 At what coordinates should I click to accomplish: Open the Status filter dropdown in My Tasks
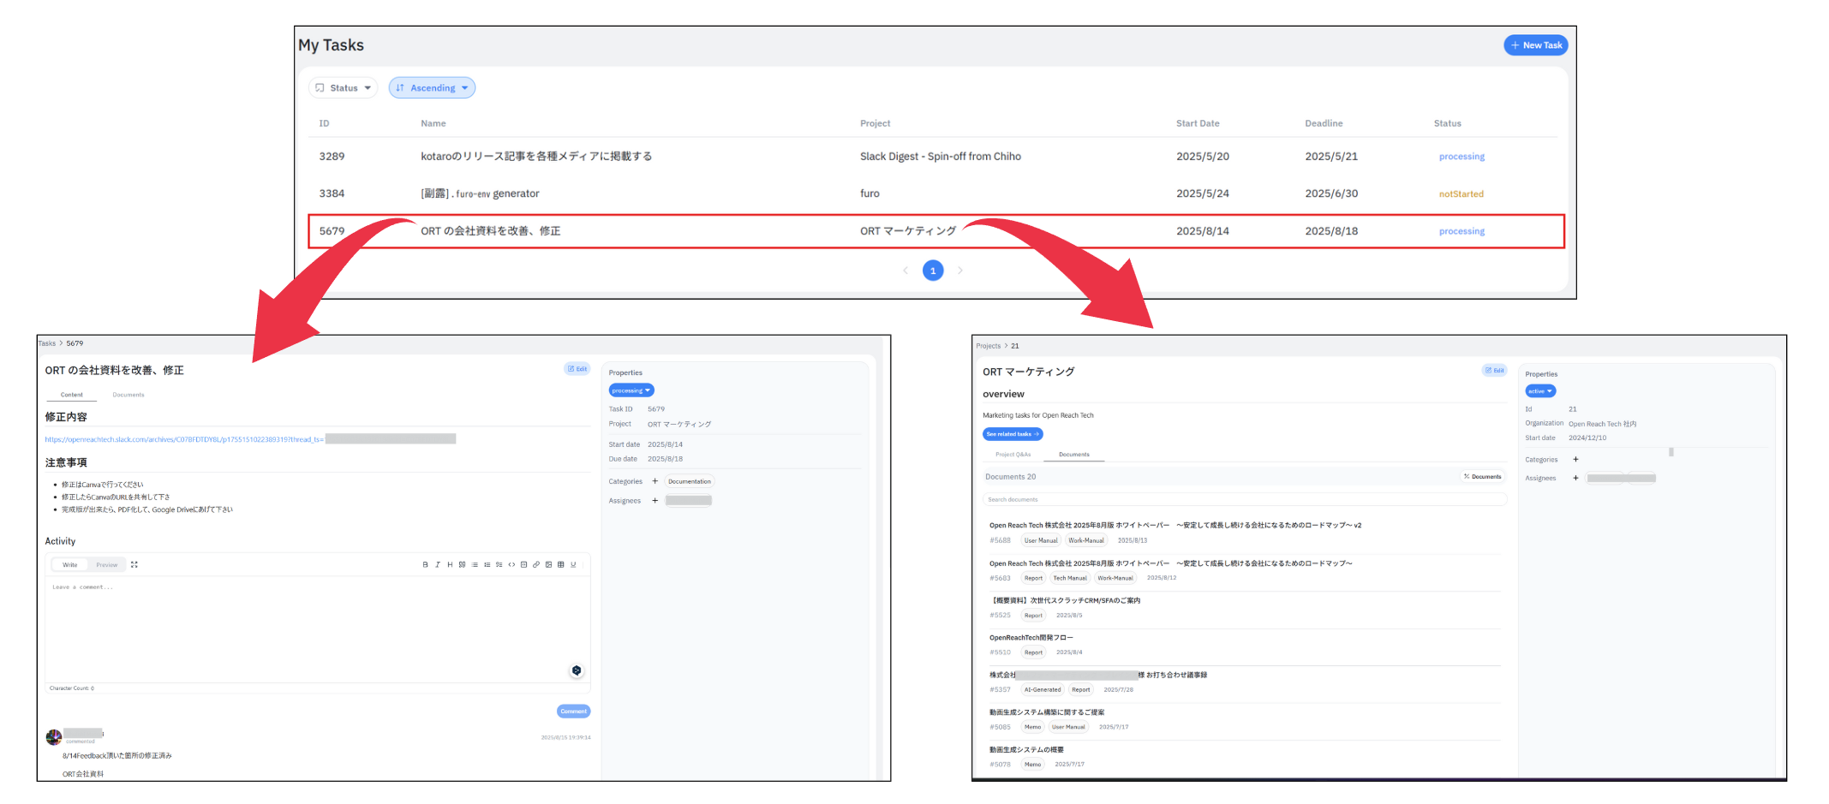343,88
